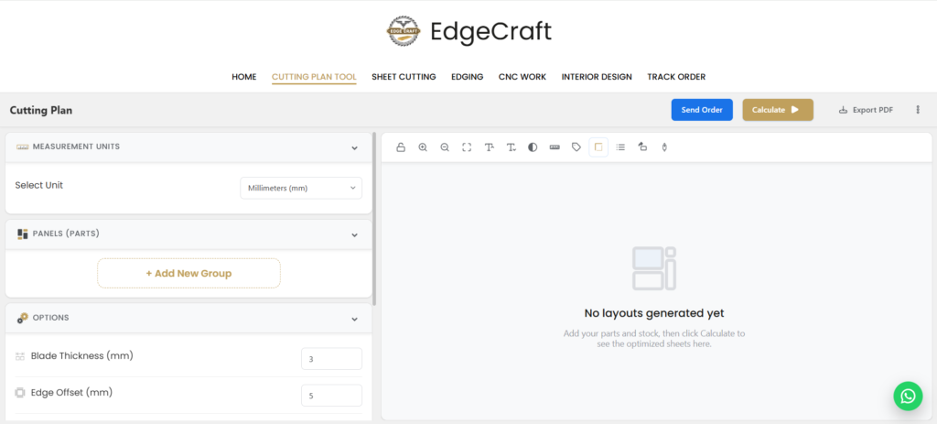
Task: Export the plan as PDF
Action: pos(867,110)
